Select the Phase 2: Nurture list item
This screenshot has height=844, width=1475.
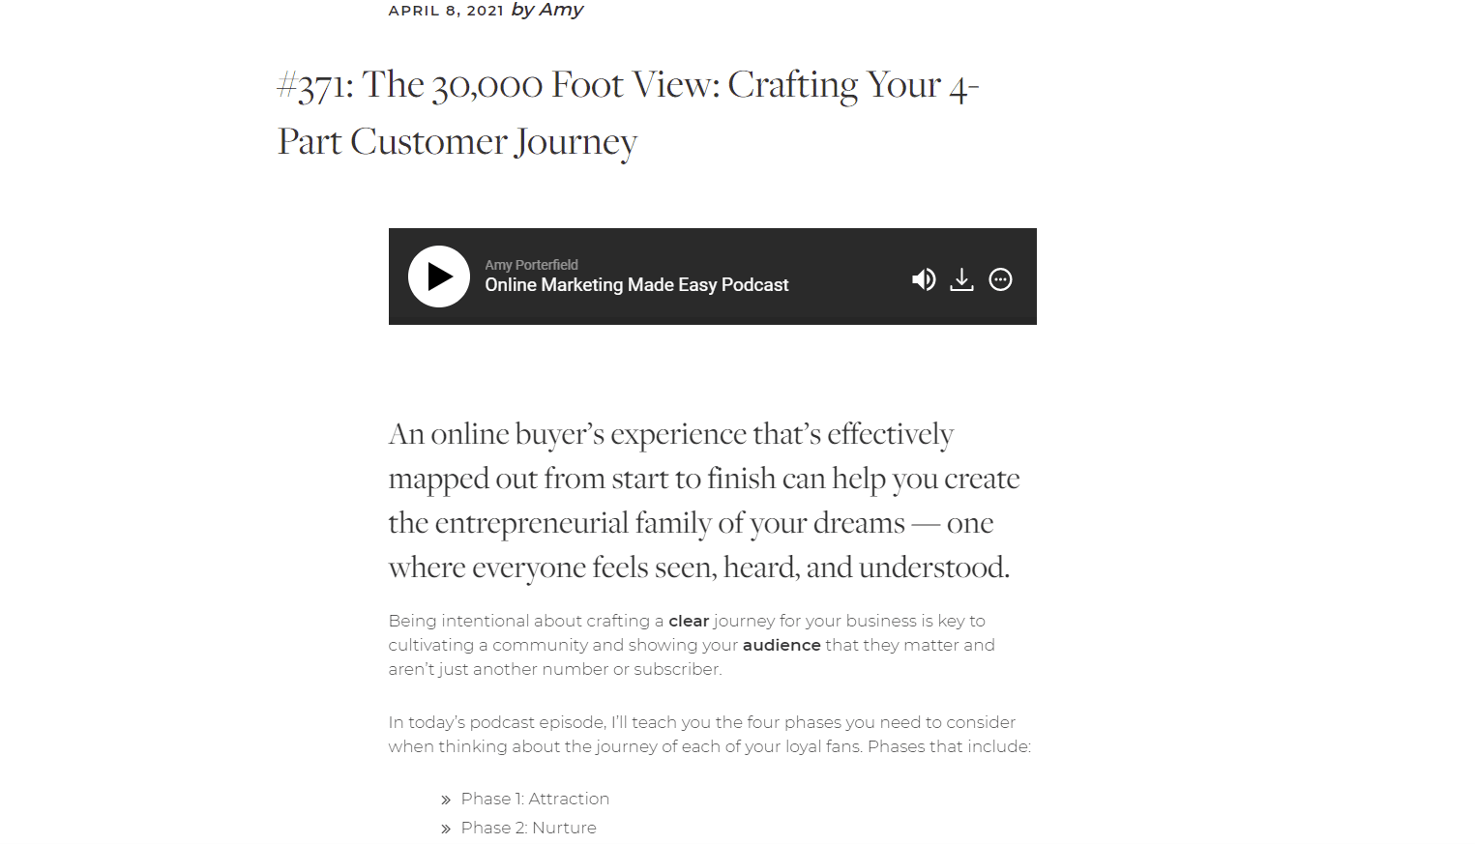pos(528,828)
